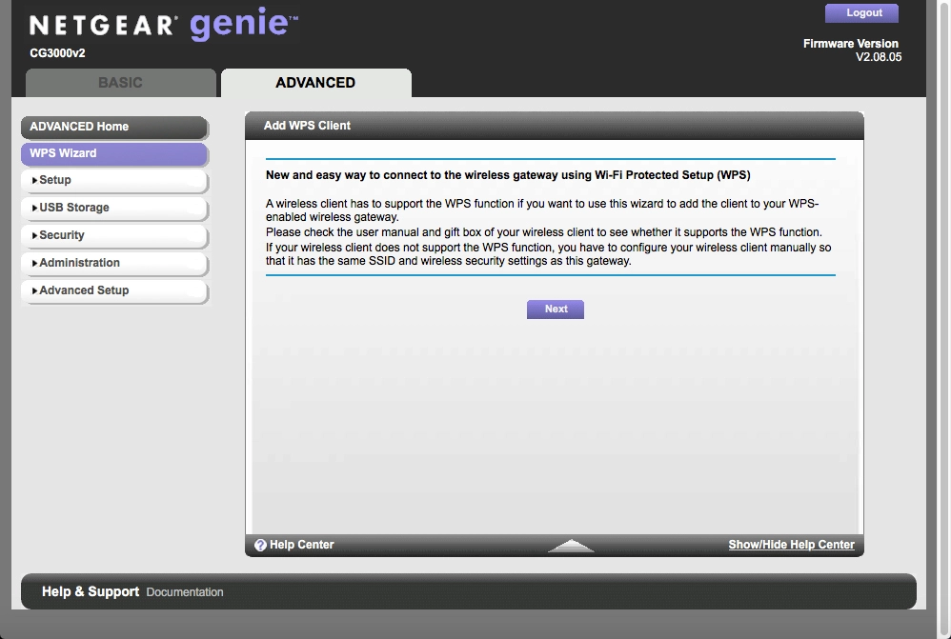Expand the Security menu section
The image size is (951, 639).
pos(114,235)
